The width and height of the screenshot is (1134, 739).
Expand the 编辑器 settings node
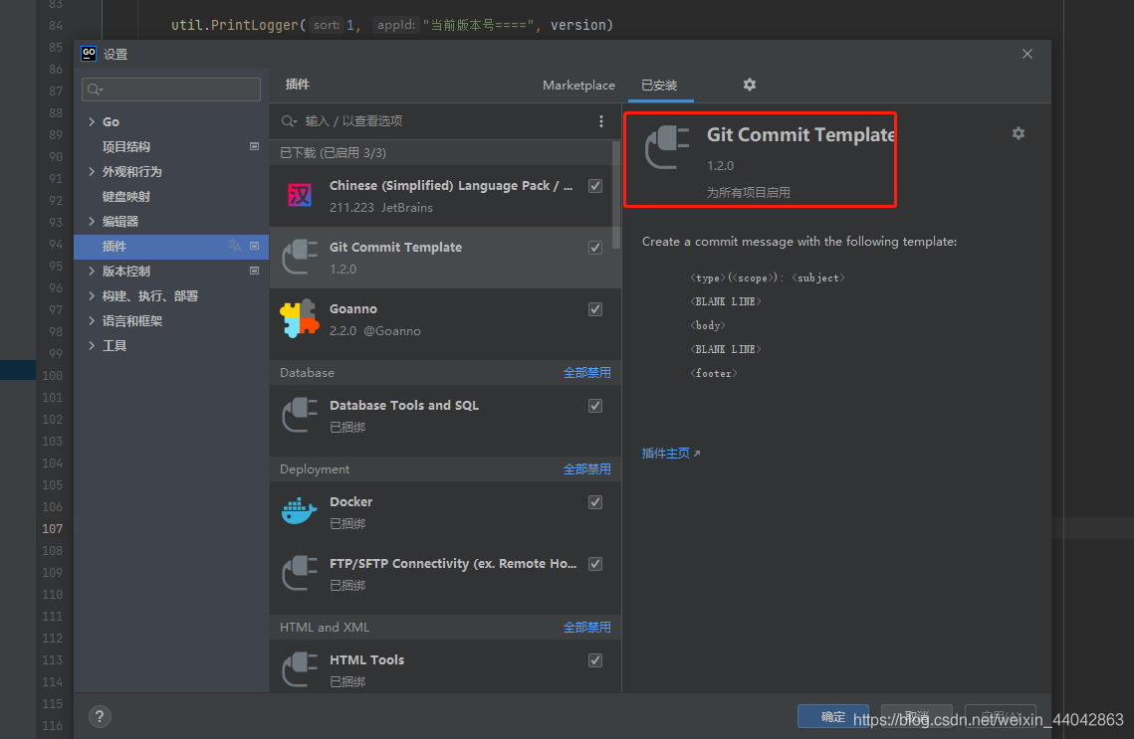tap(92, 221)
